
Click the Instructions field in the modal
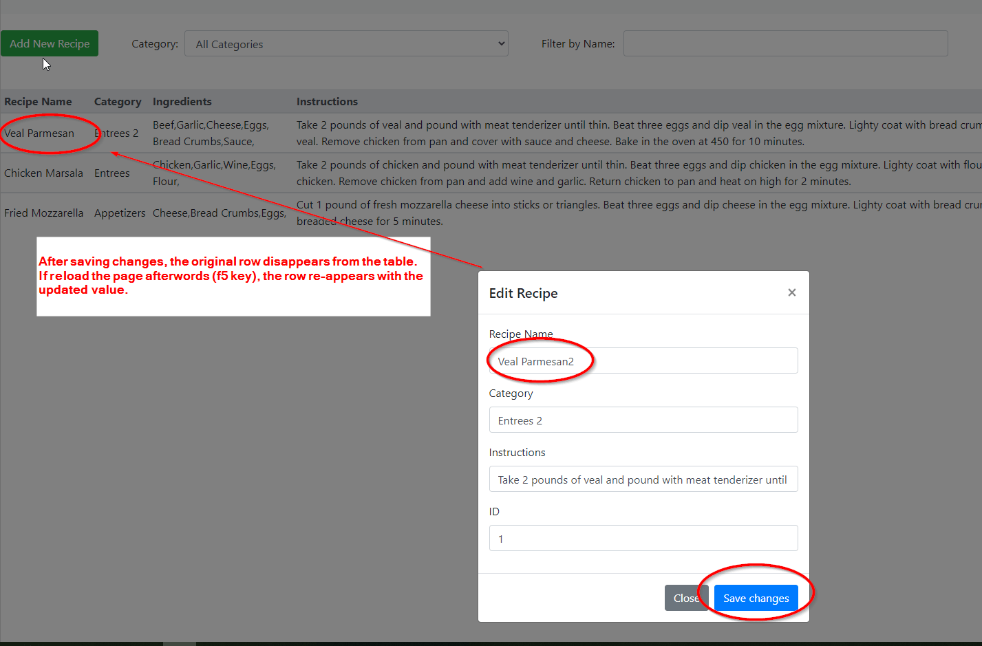coord(643,479)
